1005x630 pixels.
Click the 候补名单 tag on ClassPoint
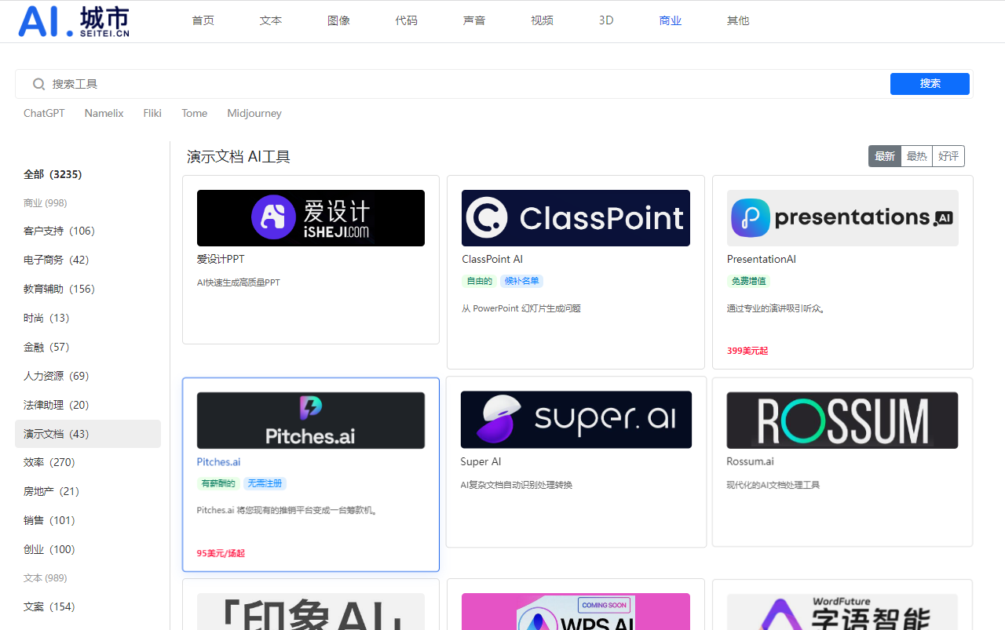tap(521, 281)
